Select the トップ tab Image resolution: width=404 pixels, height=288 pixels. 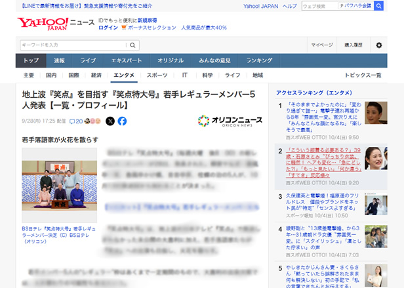[x=31, y=60]
